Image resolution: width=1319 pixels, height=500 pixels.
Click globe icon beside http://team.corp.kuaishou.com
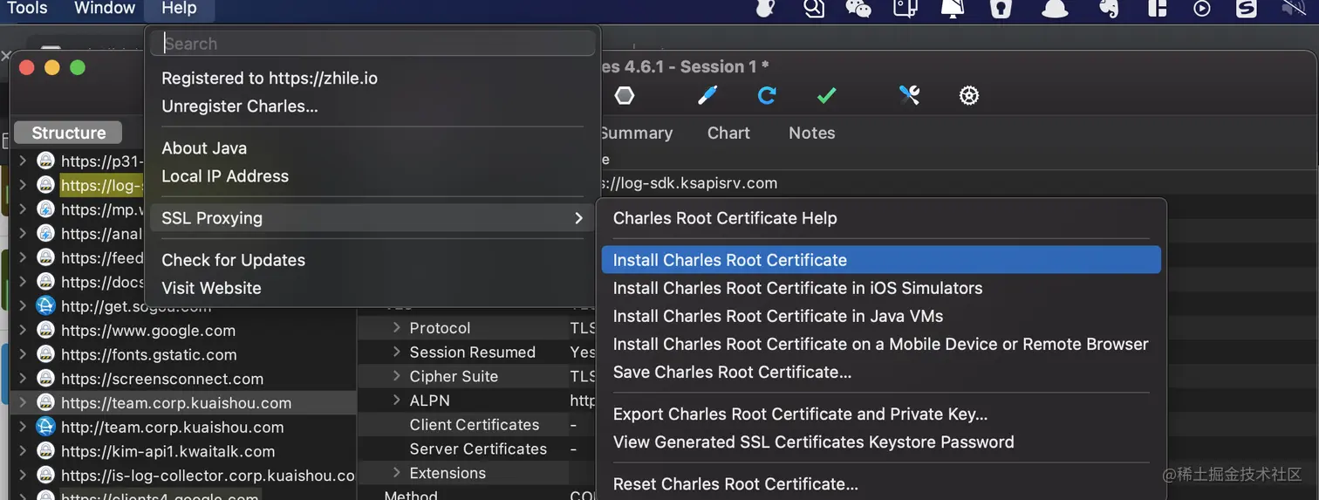(x=45, y=427)
